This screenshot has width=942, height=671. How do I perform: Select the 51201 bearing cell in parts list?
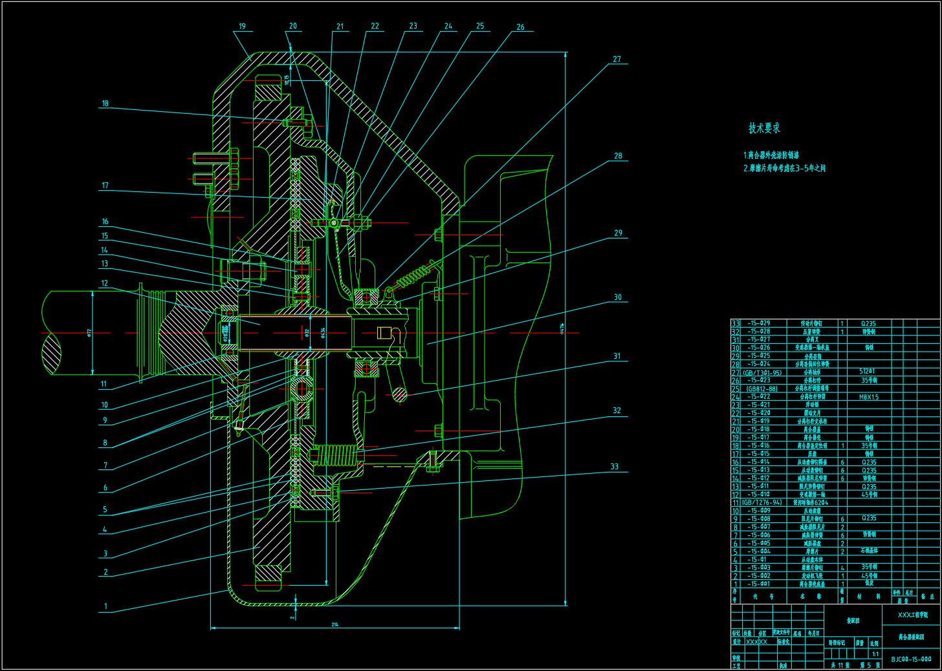[868, 372]
